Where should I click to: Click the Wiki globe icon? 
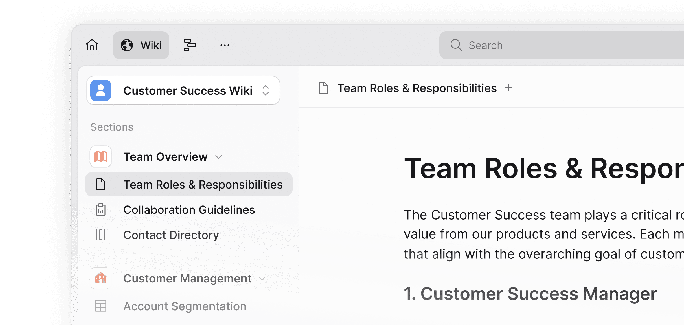click(127, 45)
